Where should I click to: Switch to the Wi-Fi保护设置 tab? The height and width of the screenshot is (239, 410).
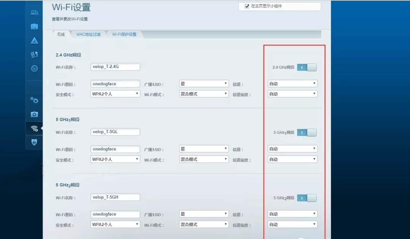click(x=124, y=35)
